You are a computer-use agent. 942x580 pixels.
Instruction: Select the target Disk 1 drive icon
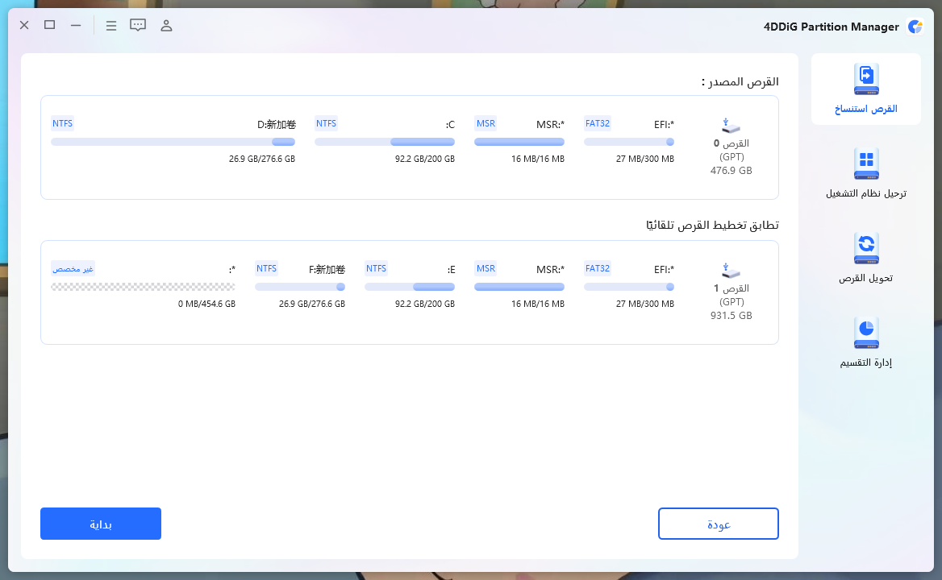coord(731,271)
